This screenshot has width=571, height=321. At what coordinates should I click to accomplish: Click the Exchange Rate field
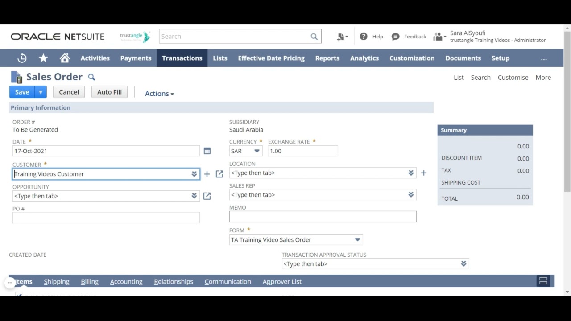click(x=303, y=151)
